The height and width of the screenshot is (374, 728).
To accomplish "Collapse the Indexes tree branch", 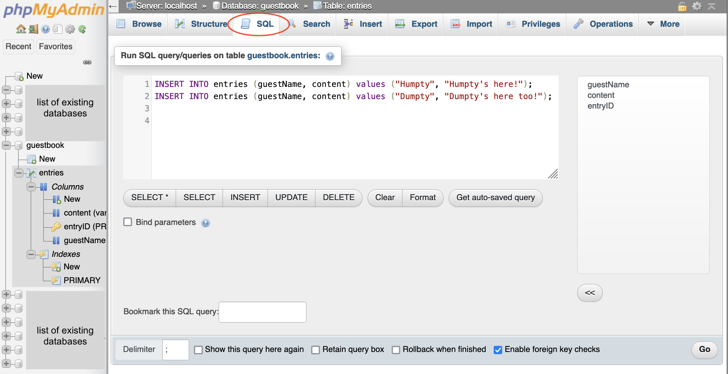I will click(x=31, y=254).
